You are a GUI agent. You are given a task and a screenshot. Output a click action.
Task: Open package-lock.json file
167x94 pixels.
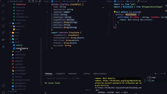(22, 80)
